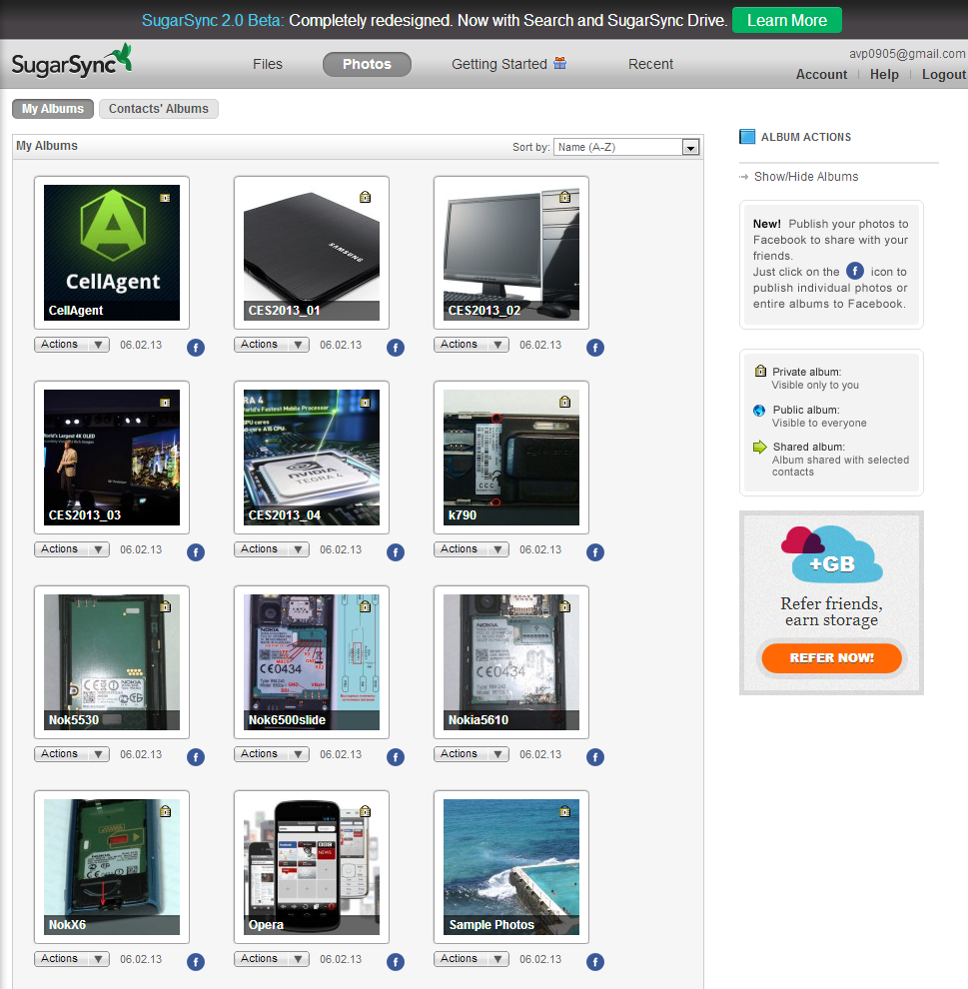Click private lock icon on NokX6 album
The height and width of the screenshot is (989, 968).
click(x=165, y=811)
